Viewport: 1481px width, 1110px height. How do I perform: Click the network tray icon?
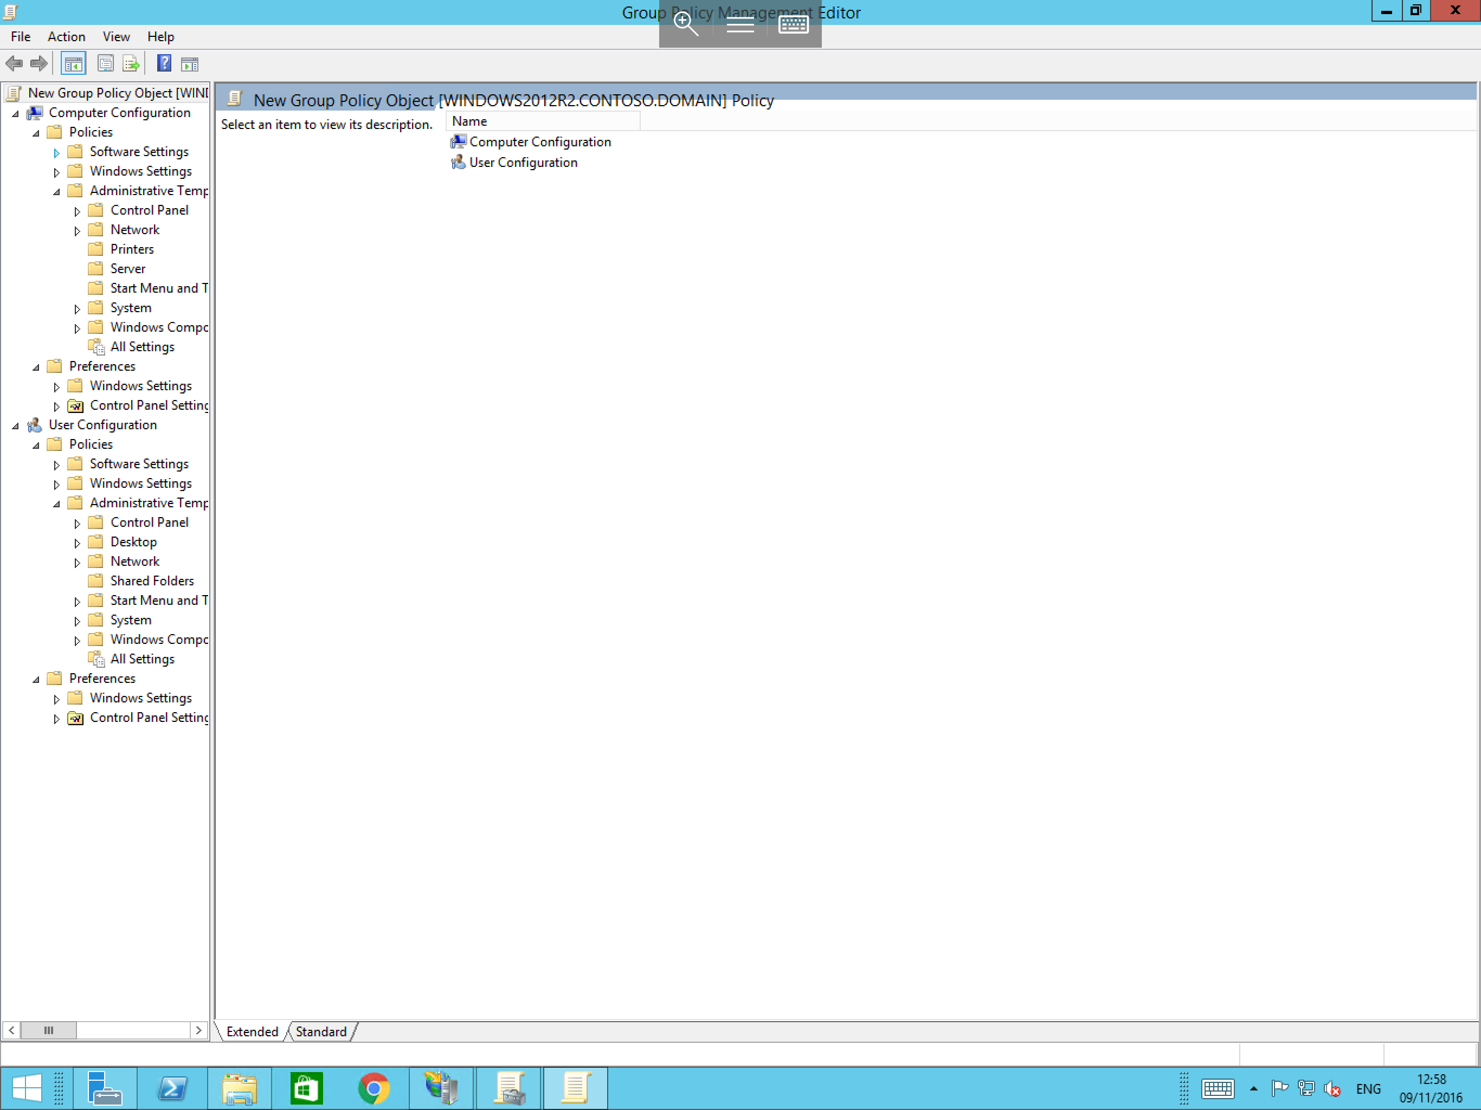[x=1305, y=1089]
